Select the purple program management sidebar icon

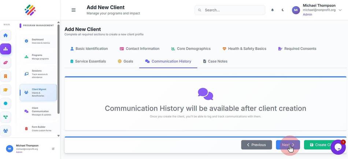click(5, 49)
